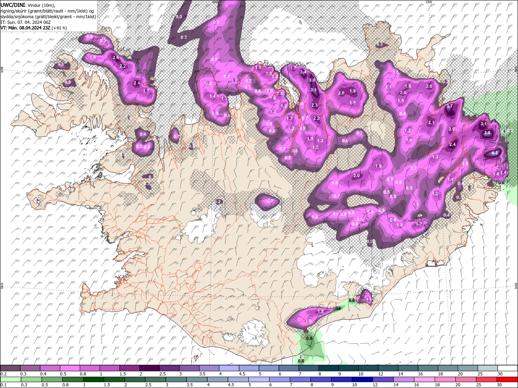Click the 'VT: Mán. 08.04.2024 23Z' valid time line
The width and height of the screenshot is (518, 388).
34,27
